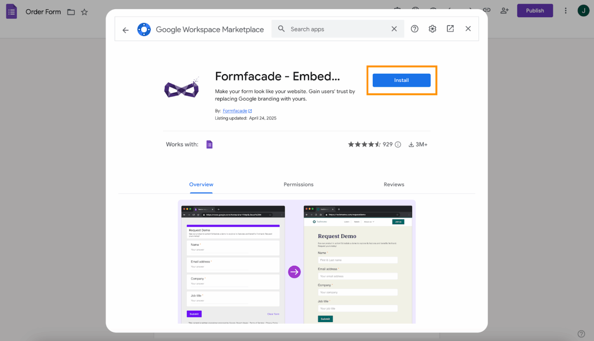Install the Formfacade add-on
The height and width of the screenshot is (341, 594).
401,80
